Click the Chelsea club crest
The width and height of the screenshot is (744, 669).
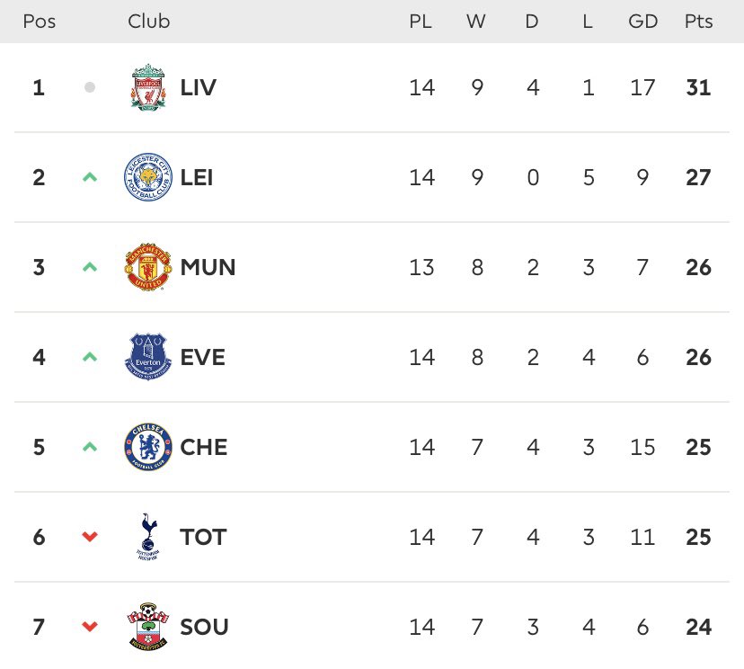pos(148,447)
